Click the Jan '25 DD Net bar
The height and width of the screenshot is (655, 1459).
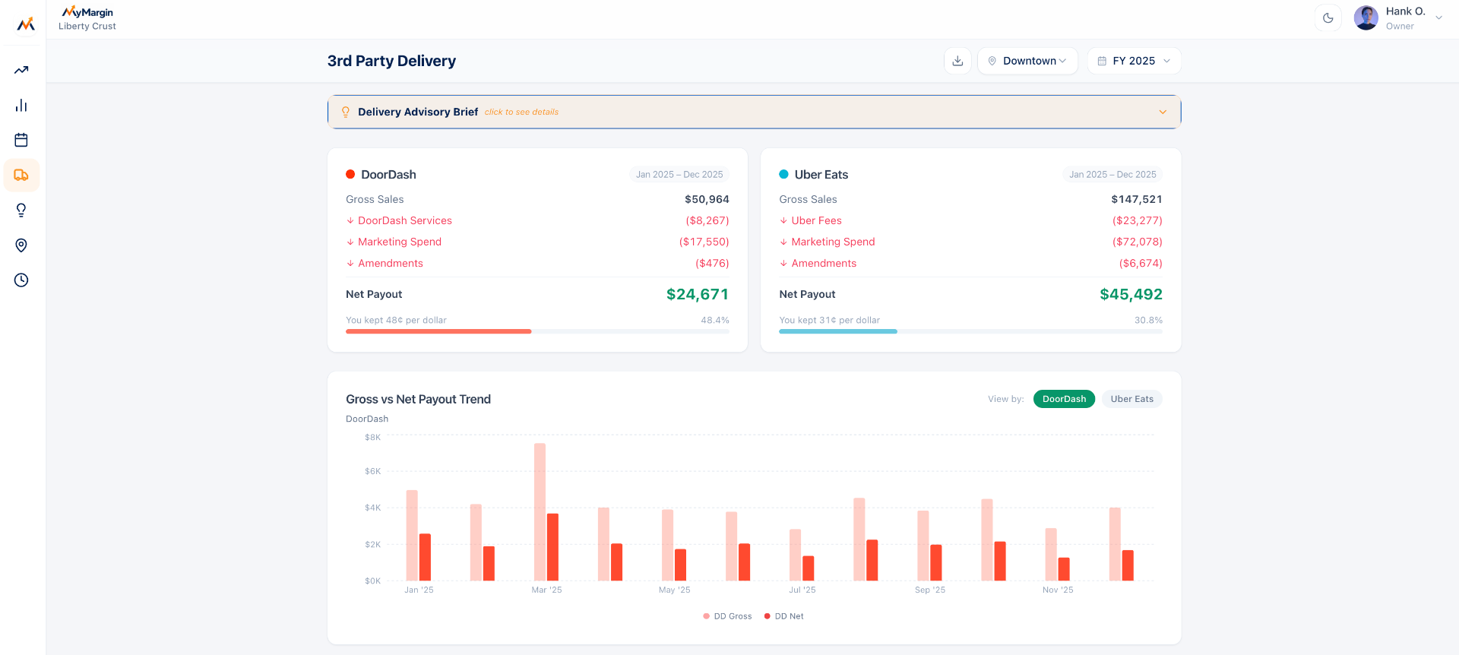click(x=425, y=557)
